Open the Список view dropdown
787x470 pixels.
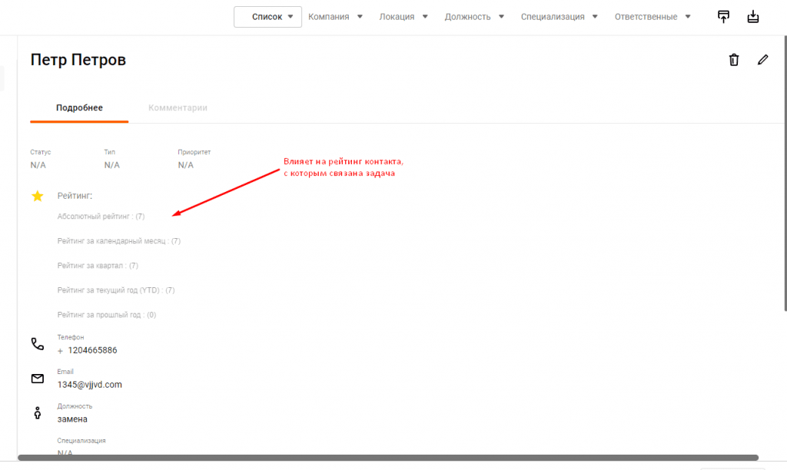pyautogui.click(x=267, y=17)
